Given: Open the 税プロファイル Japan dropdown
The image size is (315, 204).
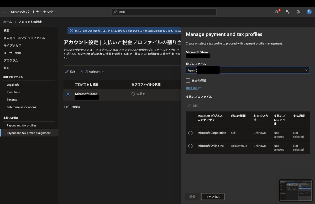Looking at the screenshot, I should click(248, 70).
